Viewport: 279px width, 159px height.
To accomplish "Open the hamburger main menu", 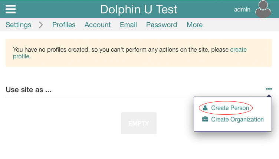I will (11, 9).
